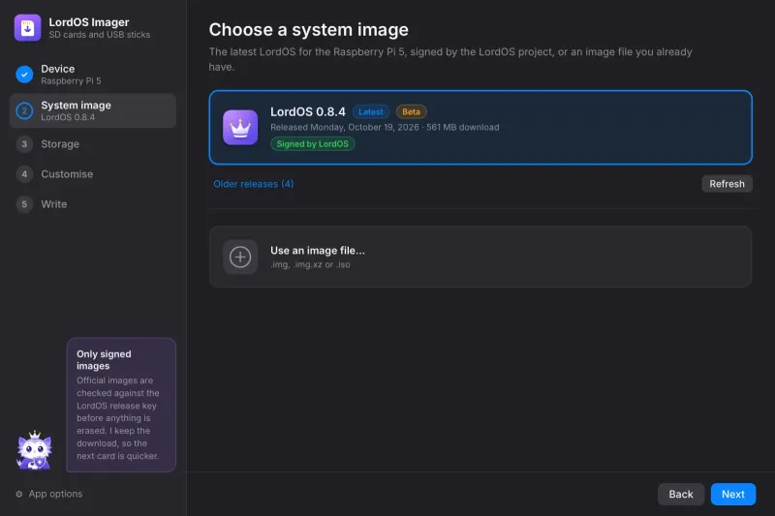Open App options
Image resolution: width=775 pixels, height=516 pixels.
click(x=49, y=494)
